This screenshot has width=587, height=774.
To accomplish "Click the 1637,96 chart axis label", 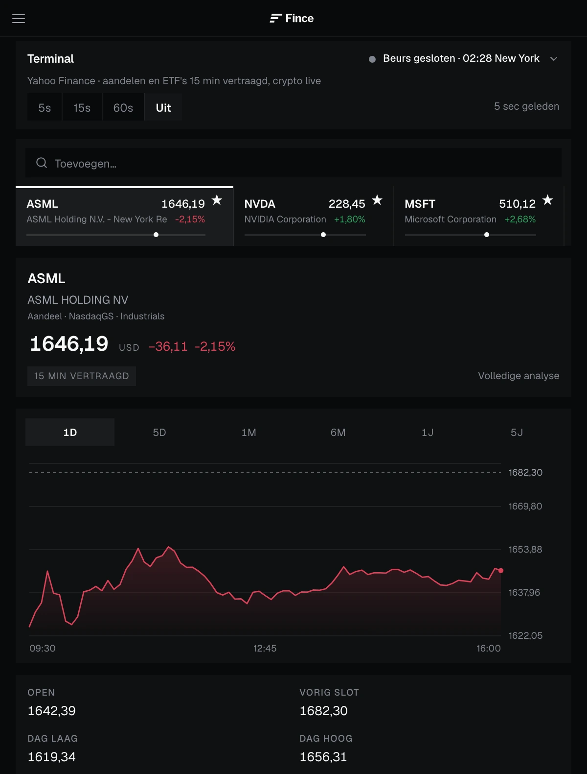I will click(524, 593).
